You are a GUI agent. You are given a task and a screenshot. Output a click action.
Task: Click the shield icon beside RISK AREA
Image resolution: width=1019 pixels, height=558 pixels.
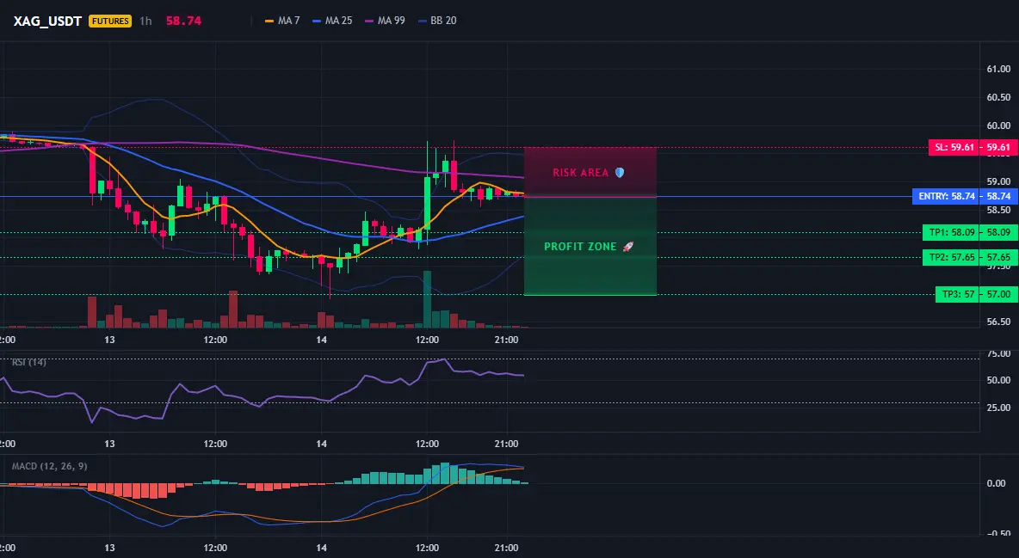click(620, 173)
